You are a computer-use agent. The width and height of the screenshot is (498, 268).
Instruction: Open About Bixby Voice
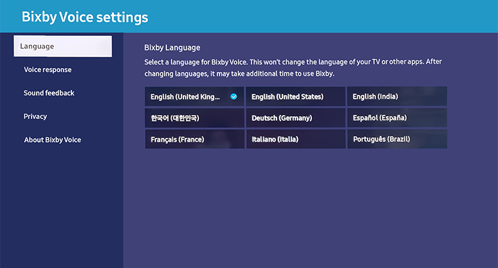(52, 140)
